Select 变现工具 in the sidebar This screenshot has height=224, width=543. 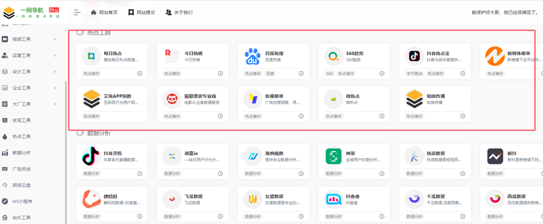[x=22, y=120]
